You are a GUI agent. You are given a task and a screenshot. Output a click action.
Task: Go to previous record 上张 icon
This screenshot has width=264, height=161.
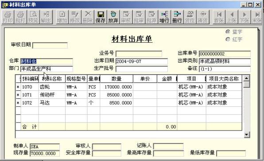[232, 17]
